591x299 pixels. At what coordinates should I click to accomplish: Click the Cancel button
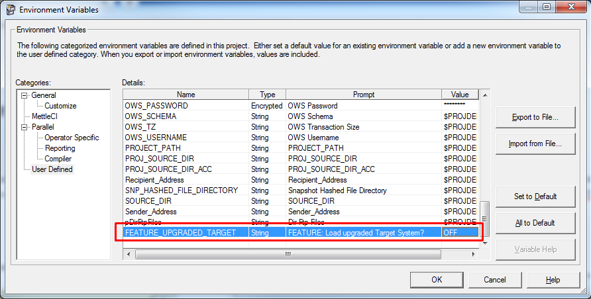point(494,280)
